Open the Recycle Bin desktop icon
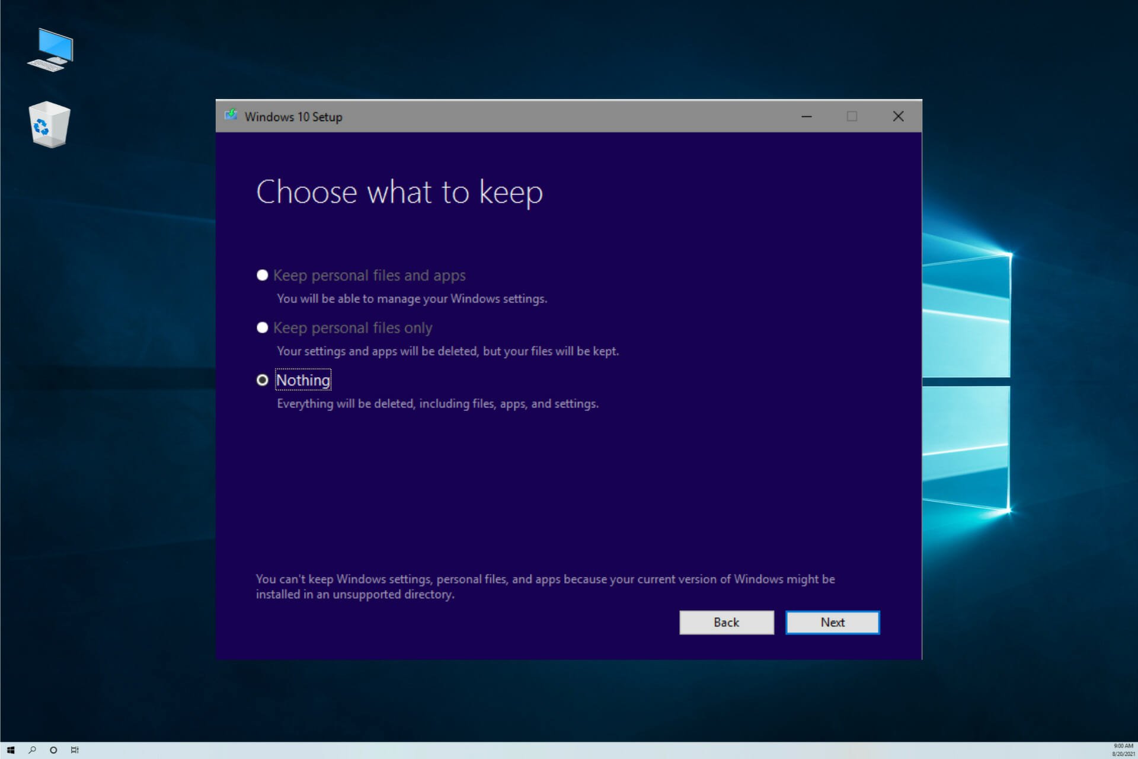Viewport: 1138px width, 759px height. 50,125
